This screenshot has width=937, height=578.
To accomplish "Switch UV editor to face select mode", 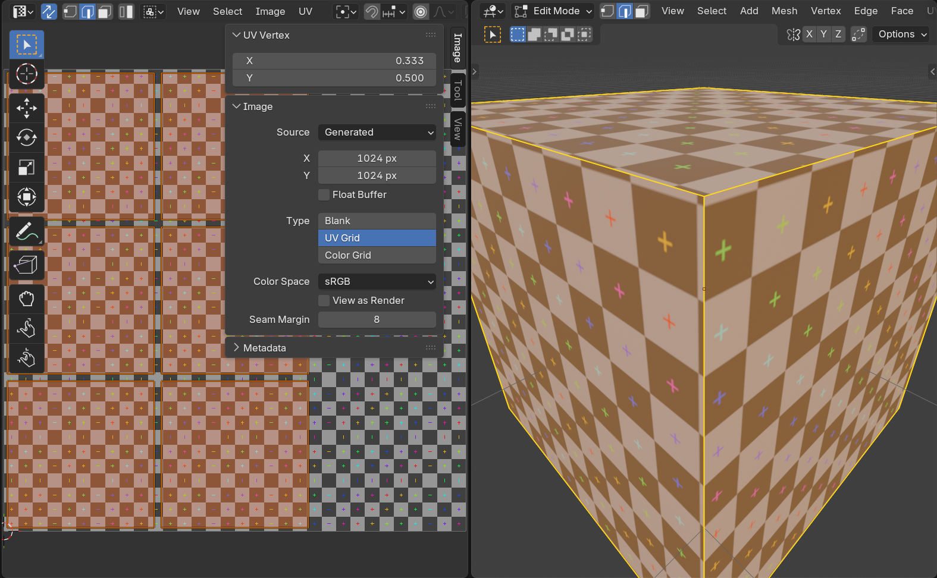I will 105,11.
